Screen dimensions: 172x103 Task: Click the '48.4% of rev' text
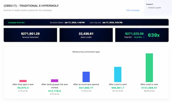click(149, 91)
